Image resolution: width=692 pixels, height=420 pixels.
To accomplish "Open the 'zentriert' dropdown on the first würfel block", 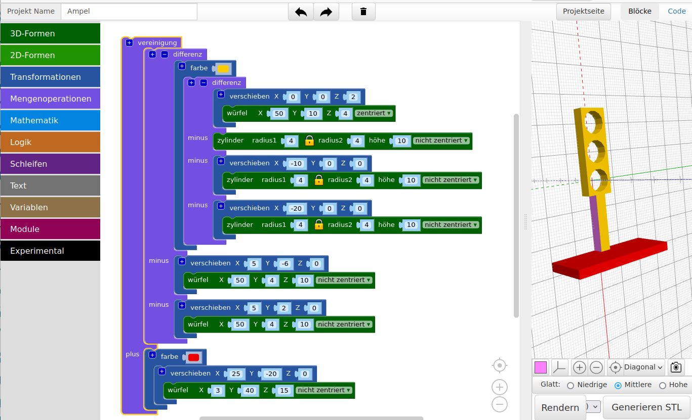I will click(x=374, y=113).
